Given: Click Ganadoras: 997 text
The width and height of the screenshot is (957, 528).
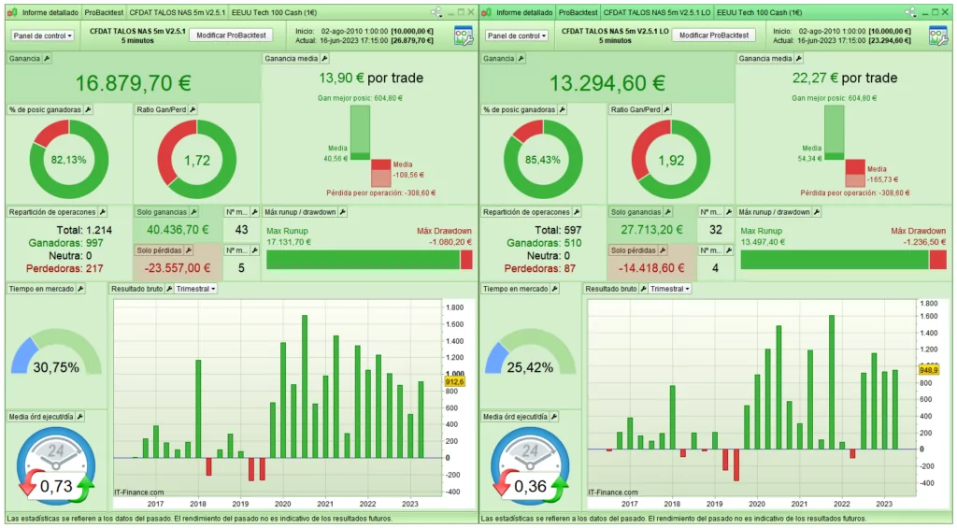Looking at the screenshot, I should tap(66, 243).
